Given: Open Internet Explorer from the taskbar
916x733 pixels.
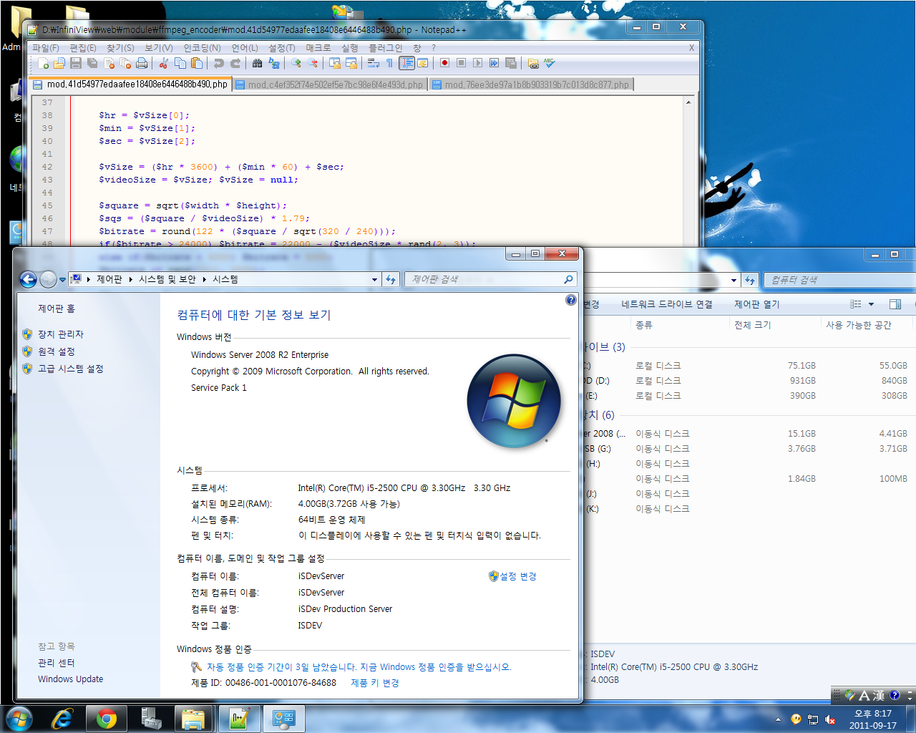Looking at the screenshot, I should [x=63, y=719].
